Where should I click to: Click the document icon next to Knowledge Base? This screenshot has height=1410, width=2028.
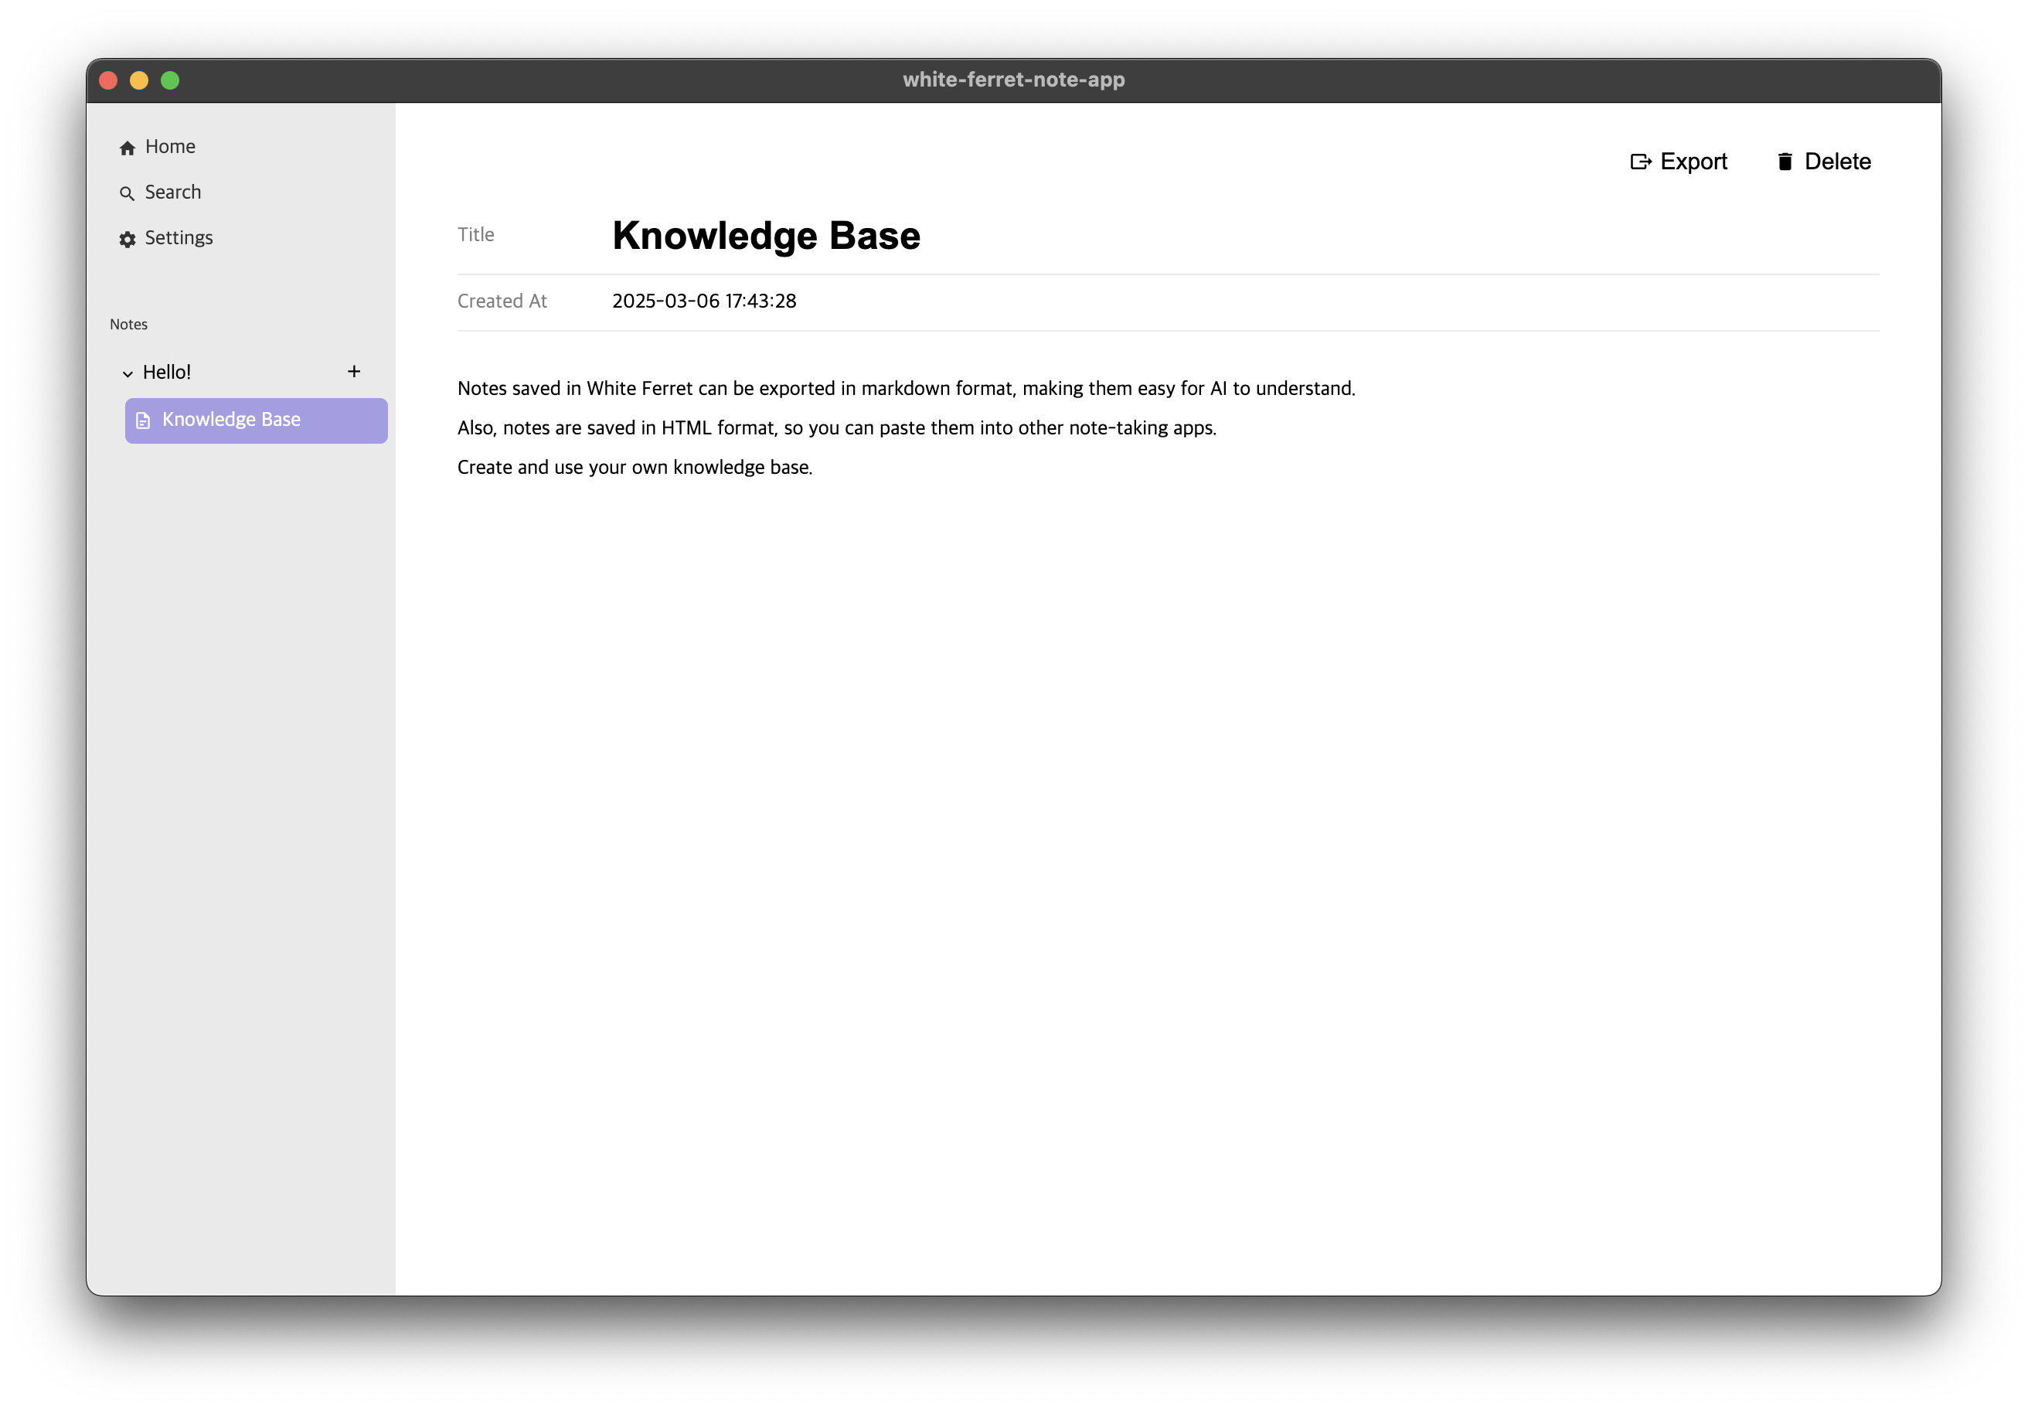[142, 421]
